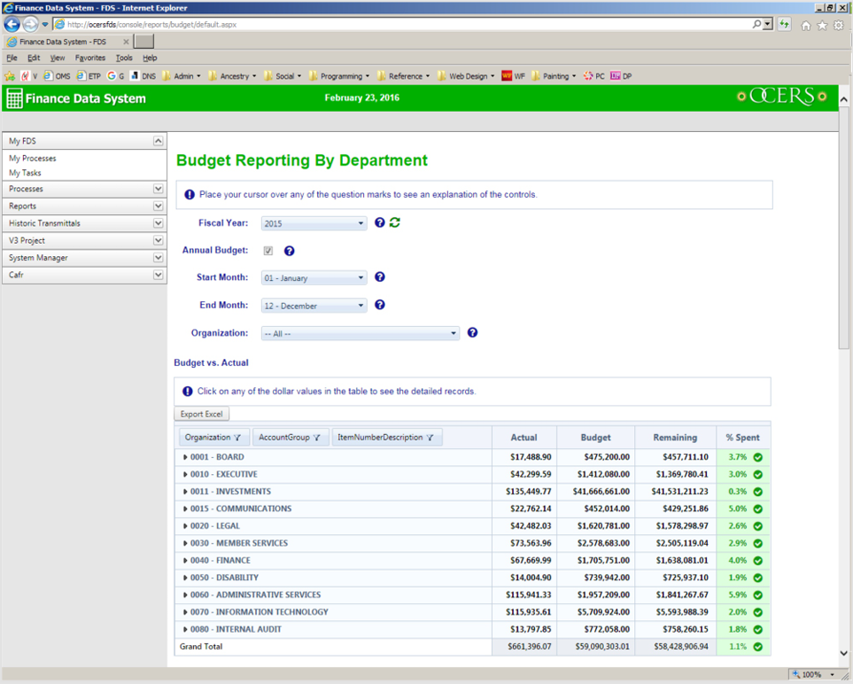Expand the Reports sidebar section
The height and width of the screenshot is (684, 853).
coord(158,206)
